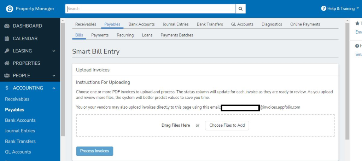Click the Dashboard gauge icon
The height and width of the screenshot is (161, 362).
click(7, 26)
